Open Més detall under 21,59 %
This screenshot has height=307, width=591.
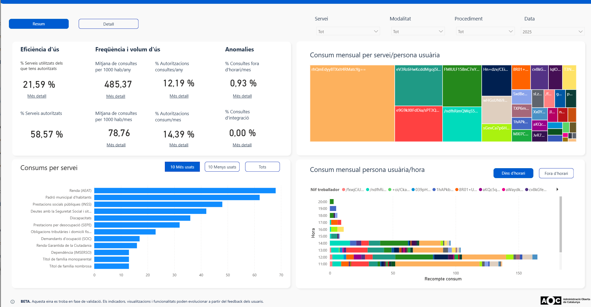(x=37, y=96)
